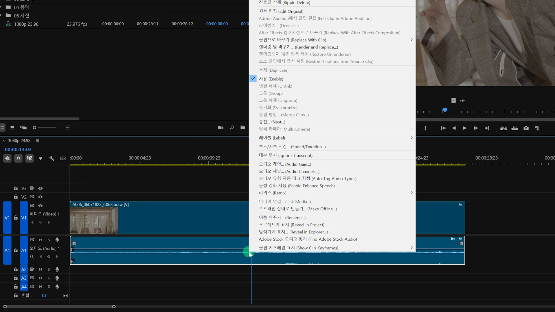Select the 1080p 23.98 sequence item
This screenshot has width=555, height=312.
26,24
